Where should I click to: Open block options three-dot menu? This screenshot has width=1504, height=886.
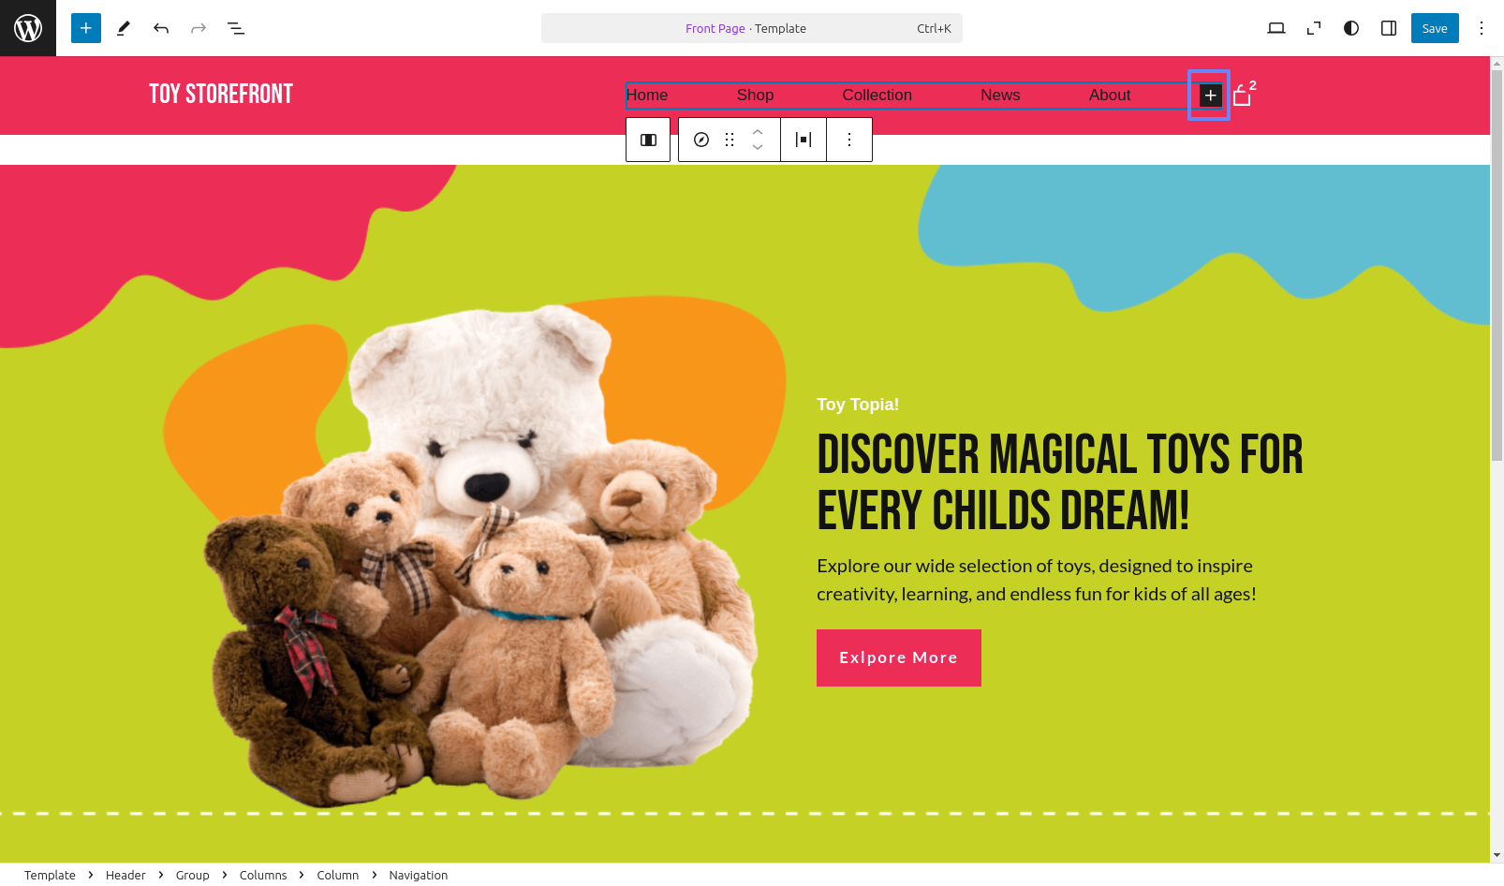pyautogui.click(x=849, y=140)
